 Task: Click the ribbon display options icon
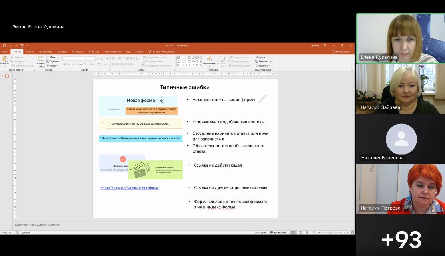[x=325, y=46]
